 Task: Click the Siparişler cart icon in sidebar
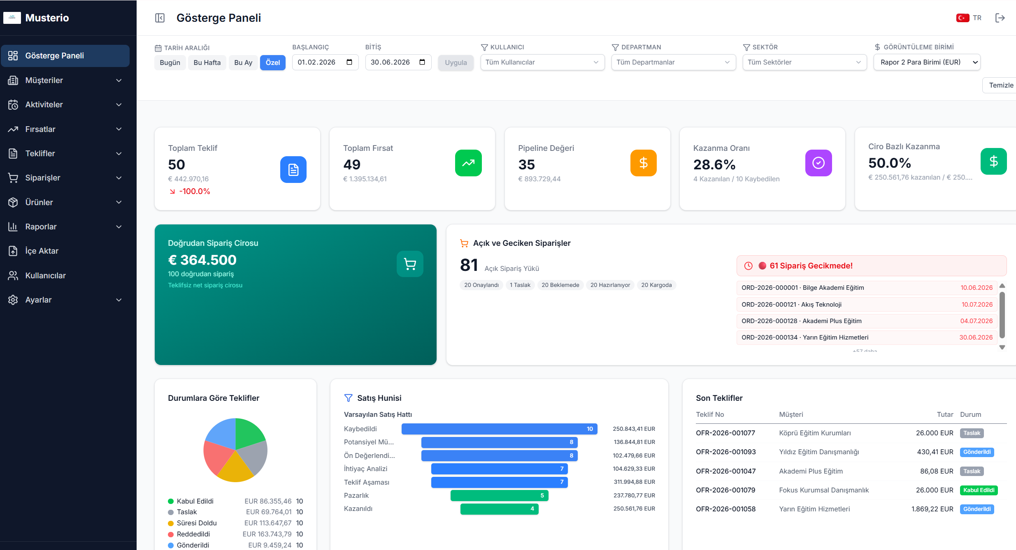pyautogui.click(x=13, y=178)
